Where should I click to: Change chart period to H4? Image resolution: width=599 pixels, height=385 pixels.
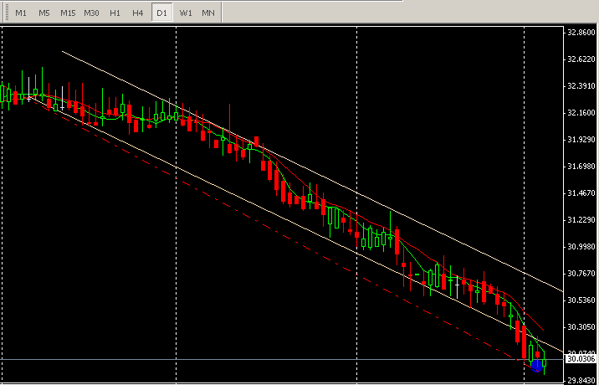click(x=137, y=13)
